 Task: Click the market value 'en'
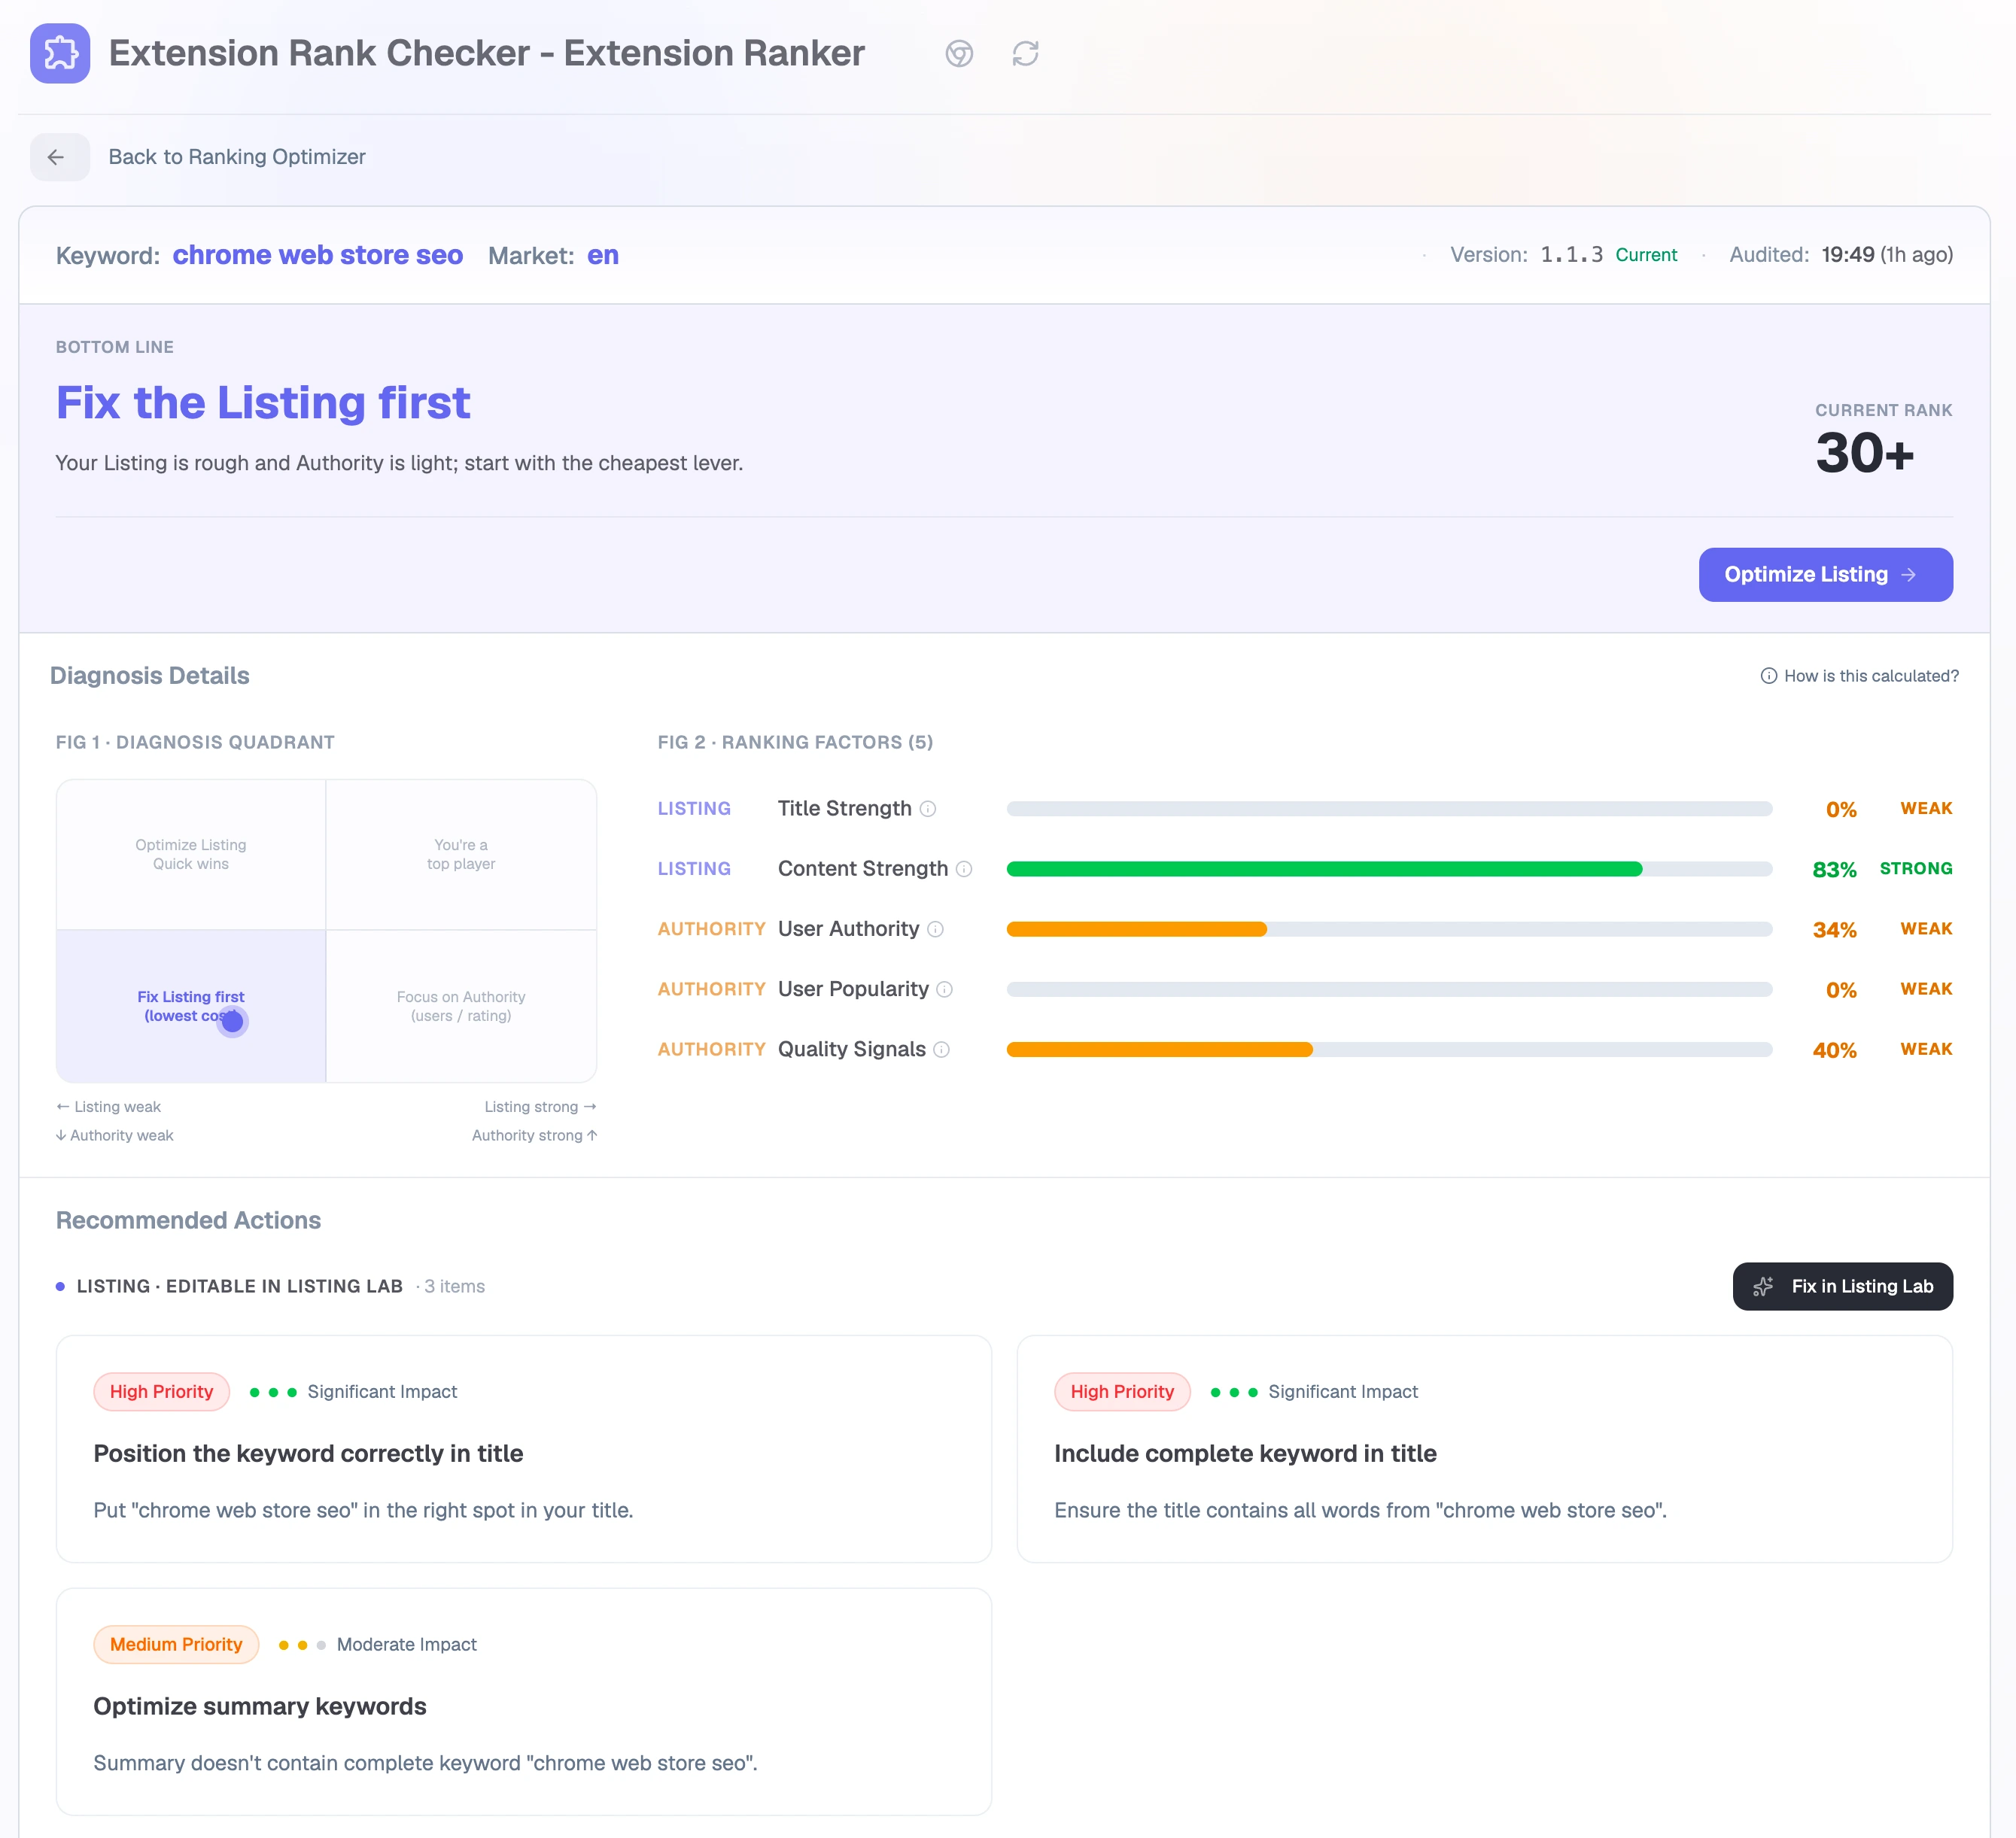tap(602, 255)
